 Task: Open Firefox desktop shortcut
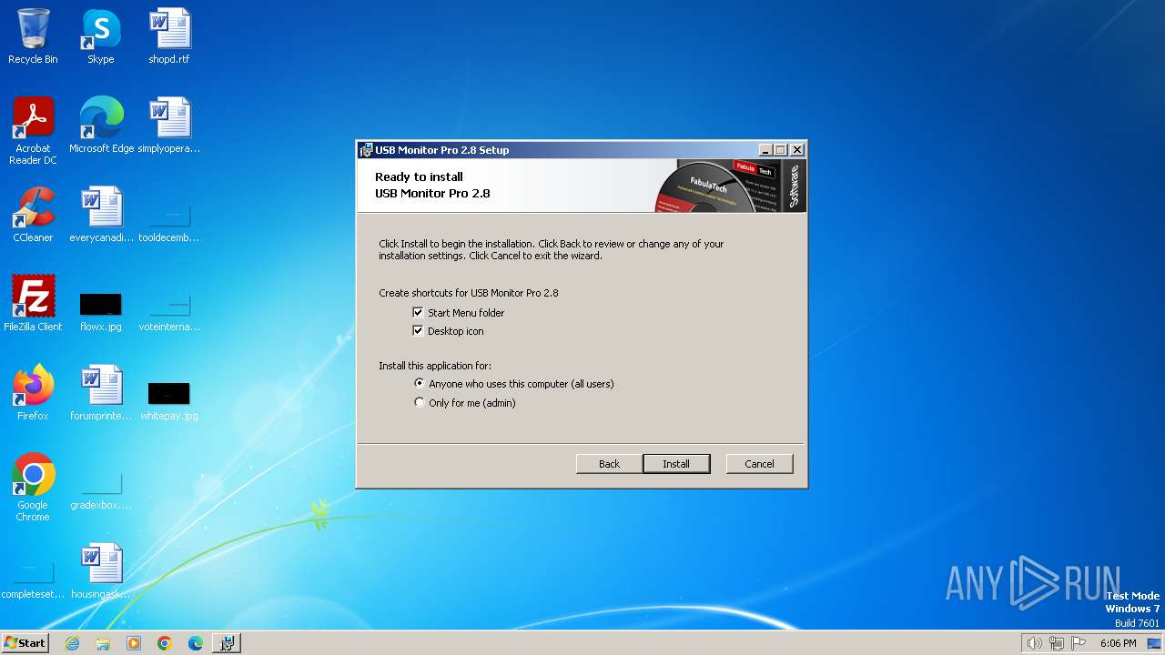point(33,393)
